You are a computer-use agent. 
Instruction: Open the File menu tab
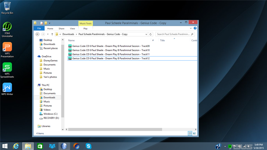coord(39,28)
